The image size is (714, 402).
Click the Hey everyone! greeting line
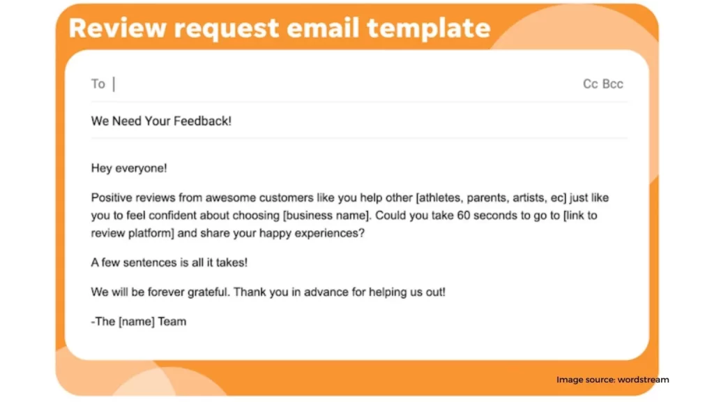(129, 169)
